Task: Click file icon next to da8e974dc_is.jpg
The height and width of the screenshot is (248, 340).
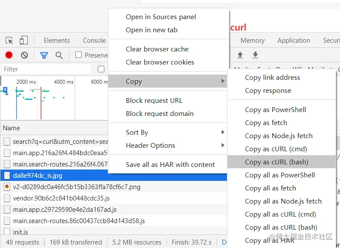Action: click(7, 175)
